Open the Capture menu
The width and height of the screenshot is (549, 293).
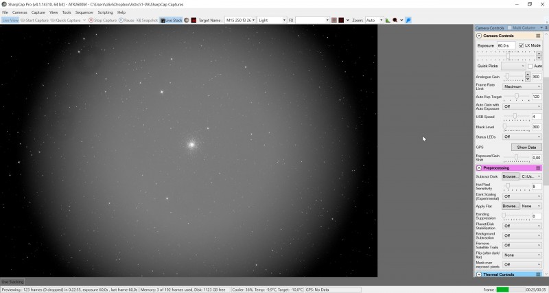coord(38,12)
